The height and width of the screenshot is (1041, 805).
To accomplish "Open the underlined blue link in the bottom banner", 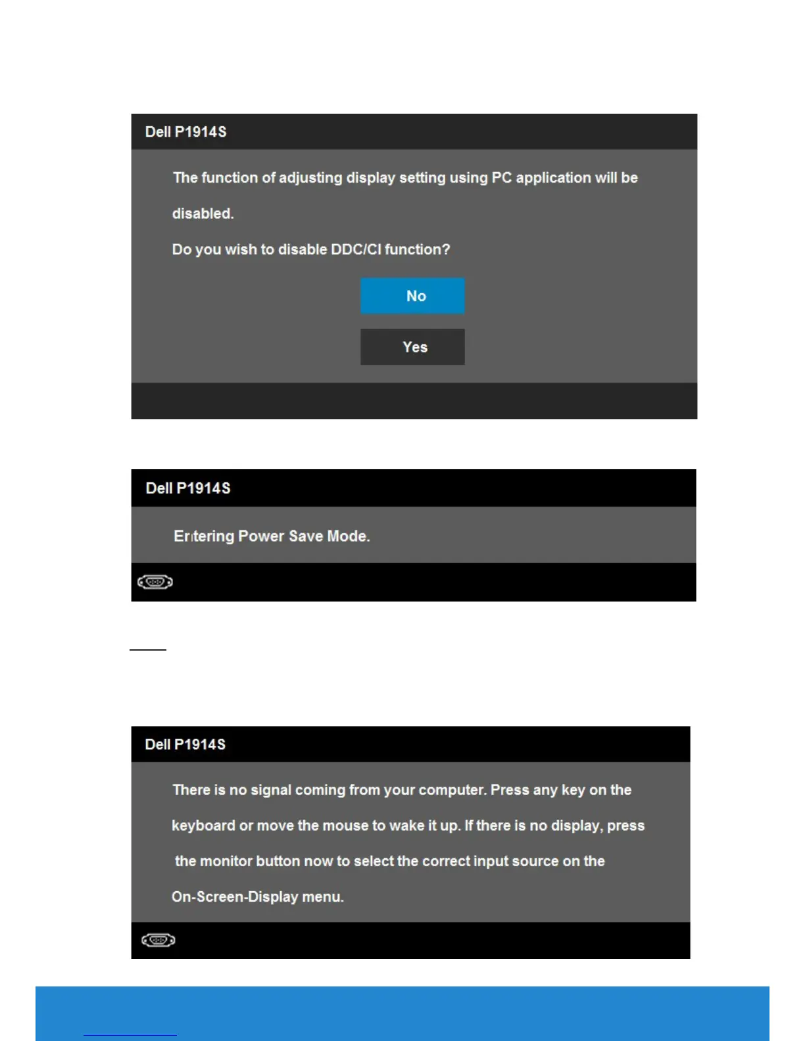I will click(x=130, y=1035).
